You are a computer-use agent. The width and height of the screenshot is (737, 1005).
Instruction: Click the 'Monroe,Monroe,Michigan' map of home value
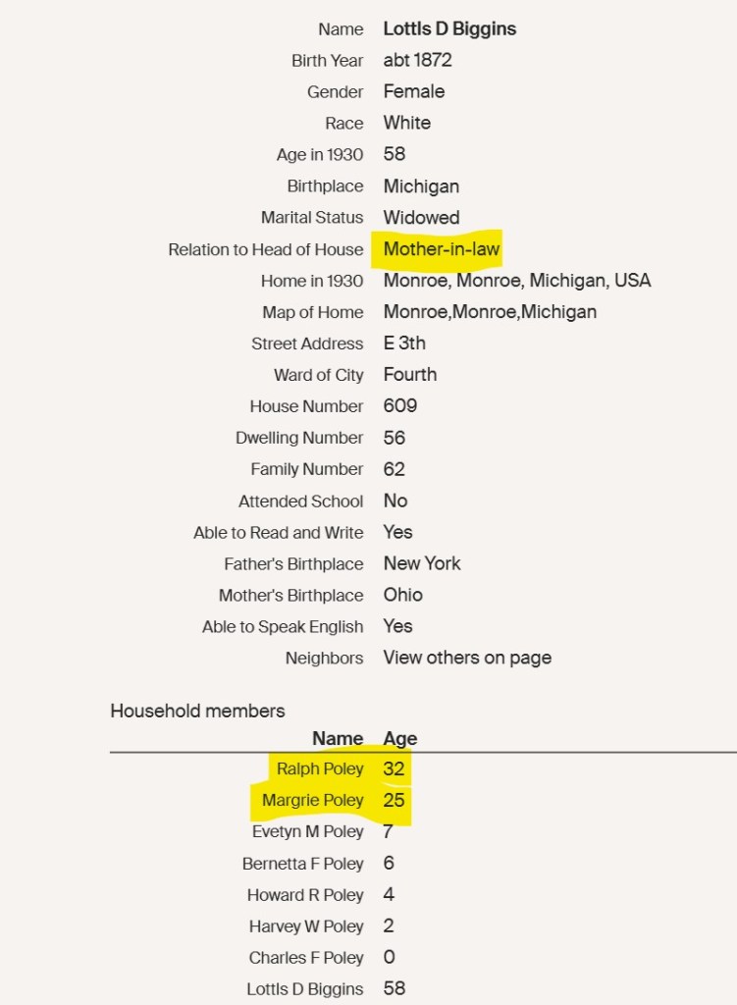click(x=491, y=312)
